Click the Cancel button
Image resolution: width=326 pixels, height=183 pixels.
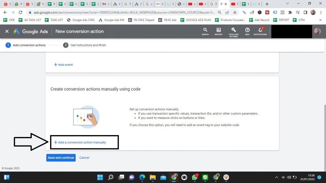coord(84,158)
